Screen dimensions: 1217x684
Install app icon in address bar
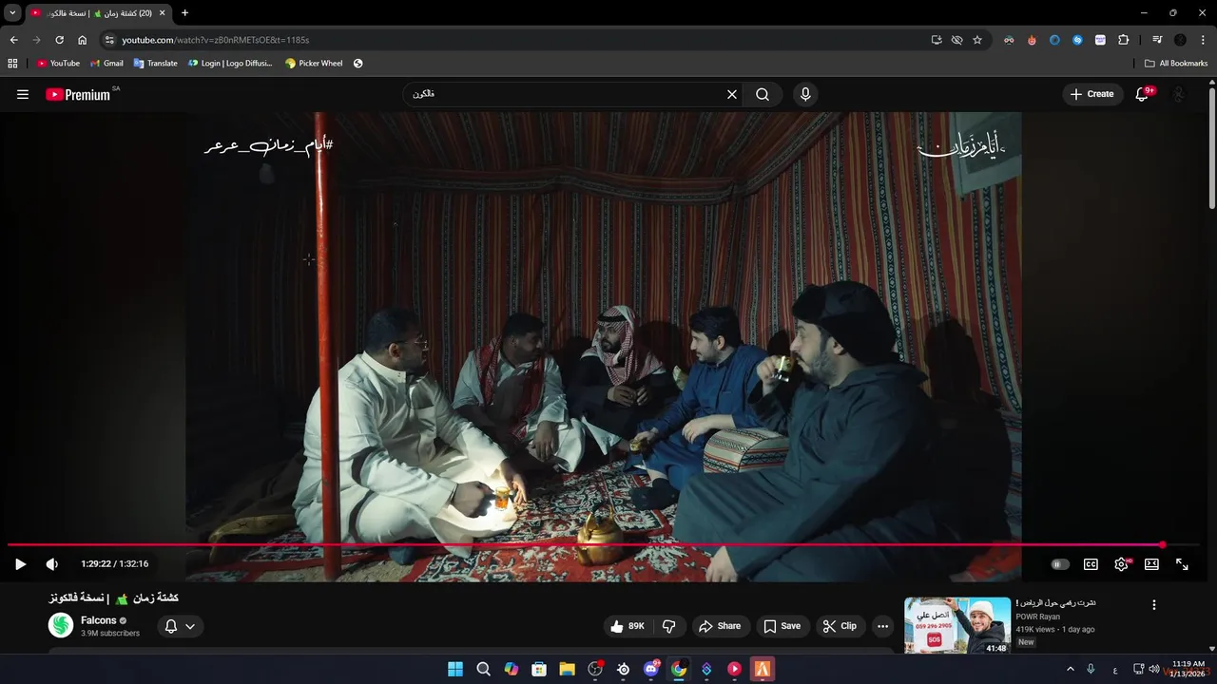pos(937,40)
